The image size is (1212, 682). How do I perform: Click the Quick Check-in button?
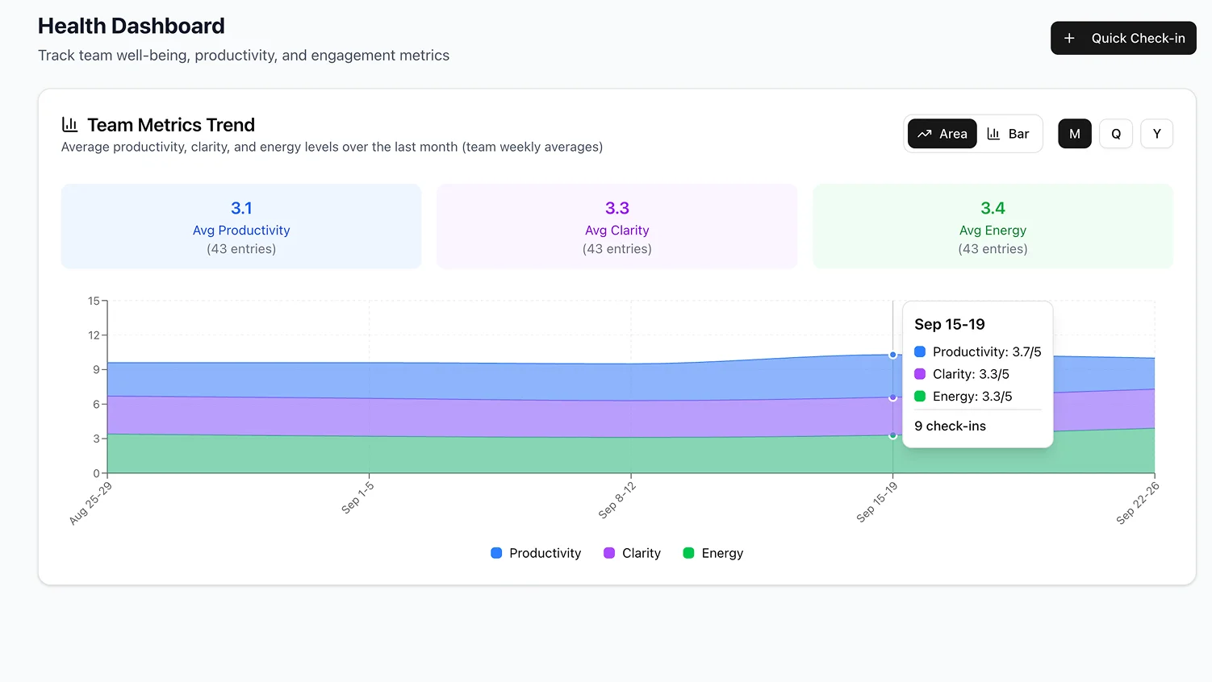click(x=1123, y=38)
